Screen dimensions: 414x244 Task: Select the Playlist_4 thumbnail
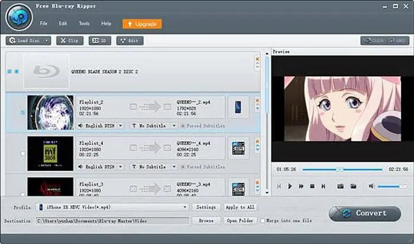pyautogui.click(x=50, y=154)
